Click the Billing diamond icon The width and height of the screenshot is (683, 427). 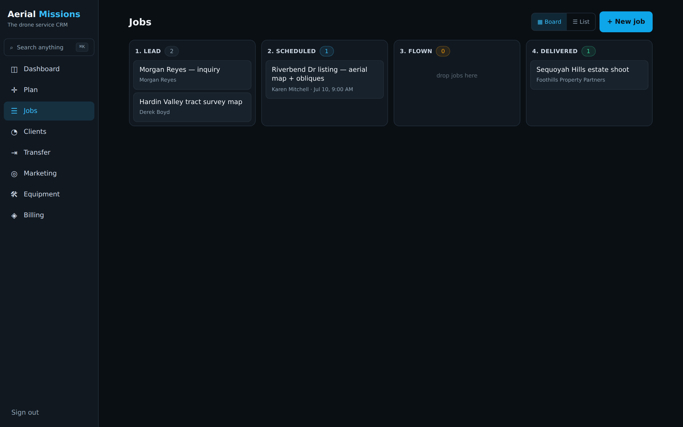click(x=14, y=215)
